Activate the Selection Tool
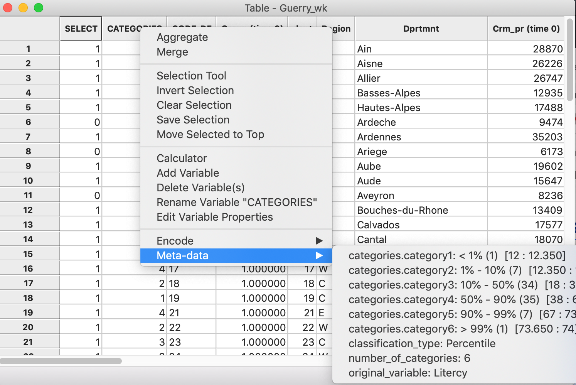Screen dimensions: 576x385 coord(191,76)
